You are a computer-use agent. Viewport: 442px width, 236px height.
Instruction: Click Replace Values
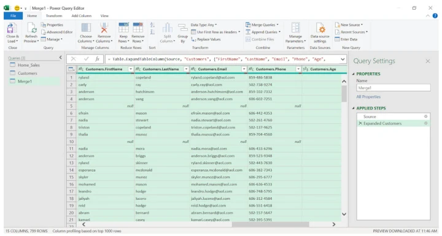click(x=206, y=39)
